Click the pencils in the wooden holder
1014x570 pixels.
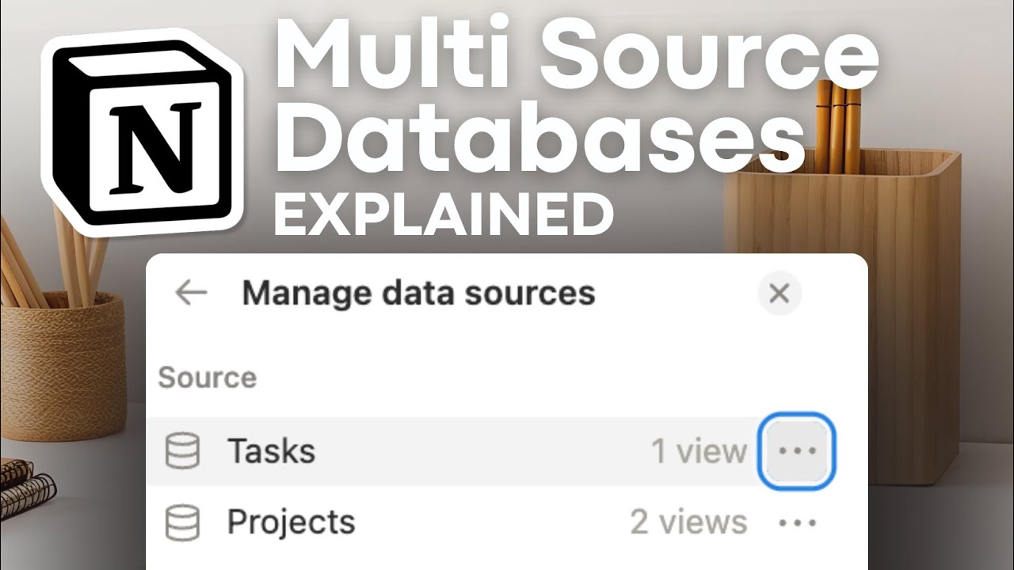pos(837,124)
